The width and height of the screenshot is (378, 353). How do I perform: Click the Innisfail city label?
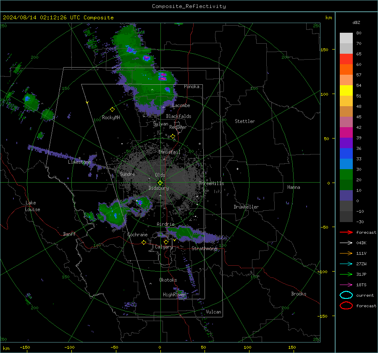pos(169,152)
